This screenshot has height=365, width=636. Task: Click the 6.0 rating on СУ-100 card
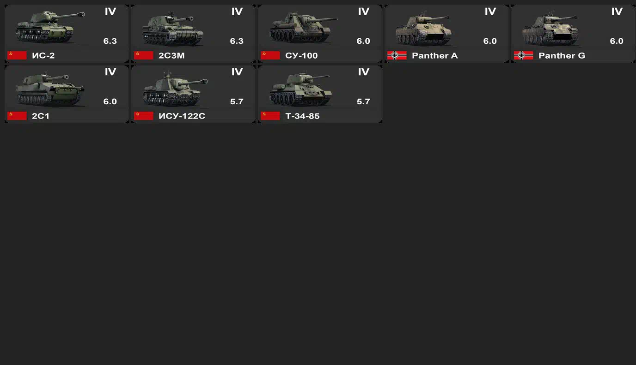(363, 41)
